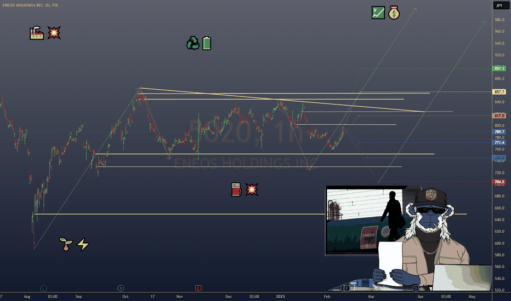
Task: Click the 980.0 price axis tick
Action: (499, 20)
